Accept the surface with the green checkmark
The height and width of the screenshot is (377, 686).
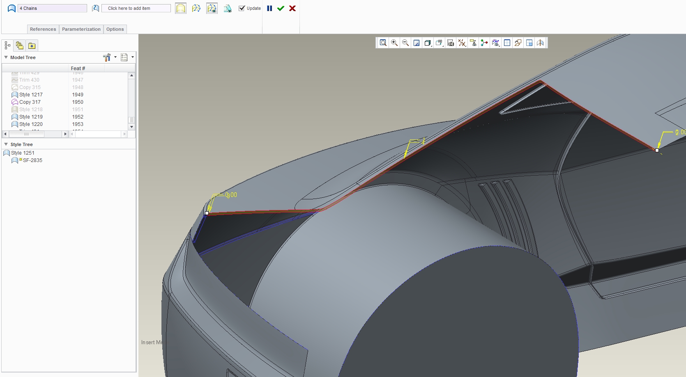(281, 8)
